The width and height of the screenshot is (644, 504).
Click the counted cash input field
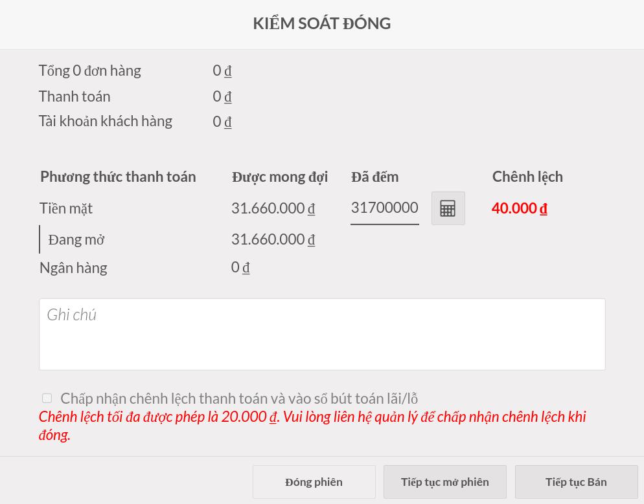tap(384, 208)
